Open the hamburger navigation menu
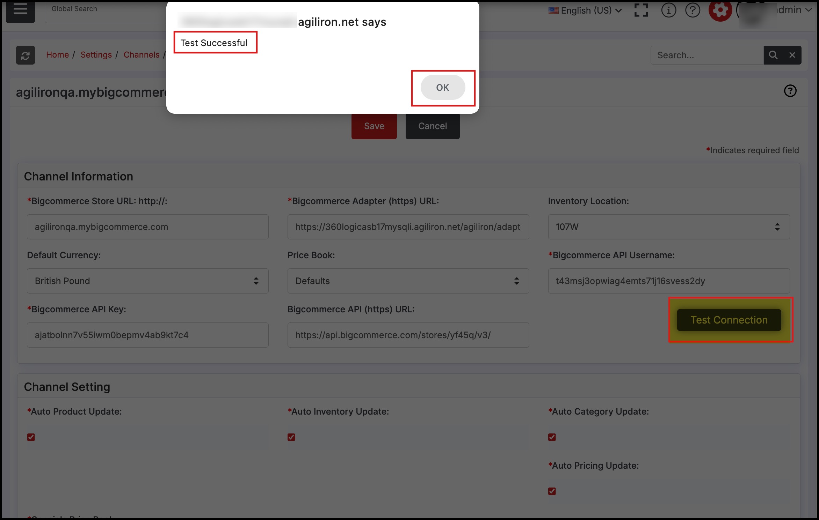This screenshot has width=819, height=520. tap(20, 11)
